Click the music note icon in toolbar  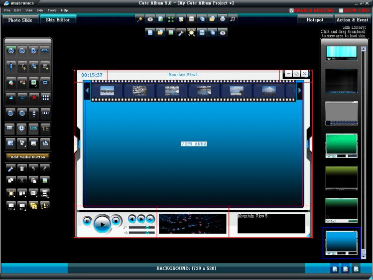point(233,19)
